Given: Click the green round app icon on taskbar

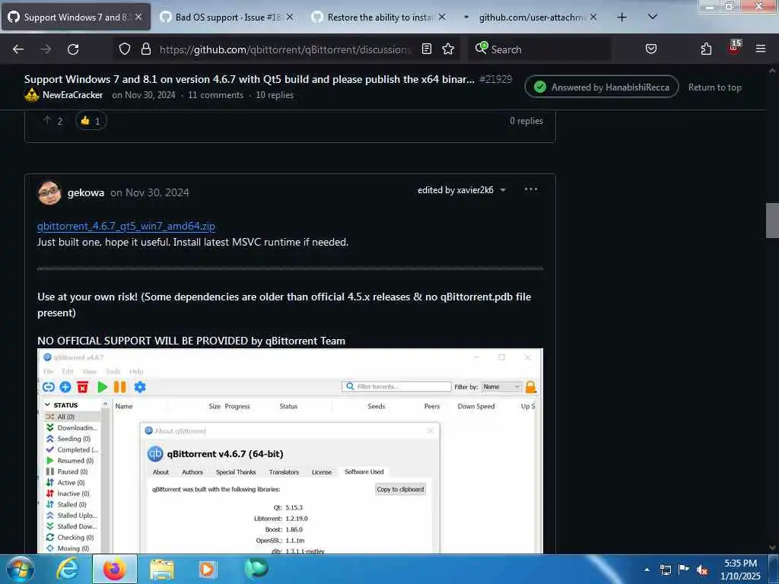Looking at the screenshot, I should [256, 568].
